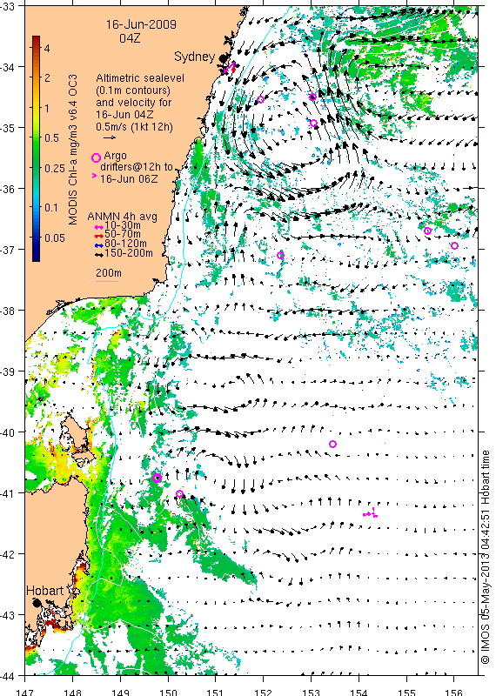Viewport: 496px width, 696px height.
Task: Click the '150-200m' depth label
Action: 129,253
